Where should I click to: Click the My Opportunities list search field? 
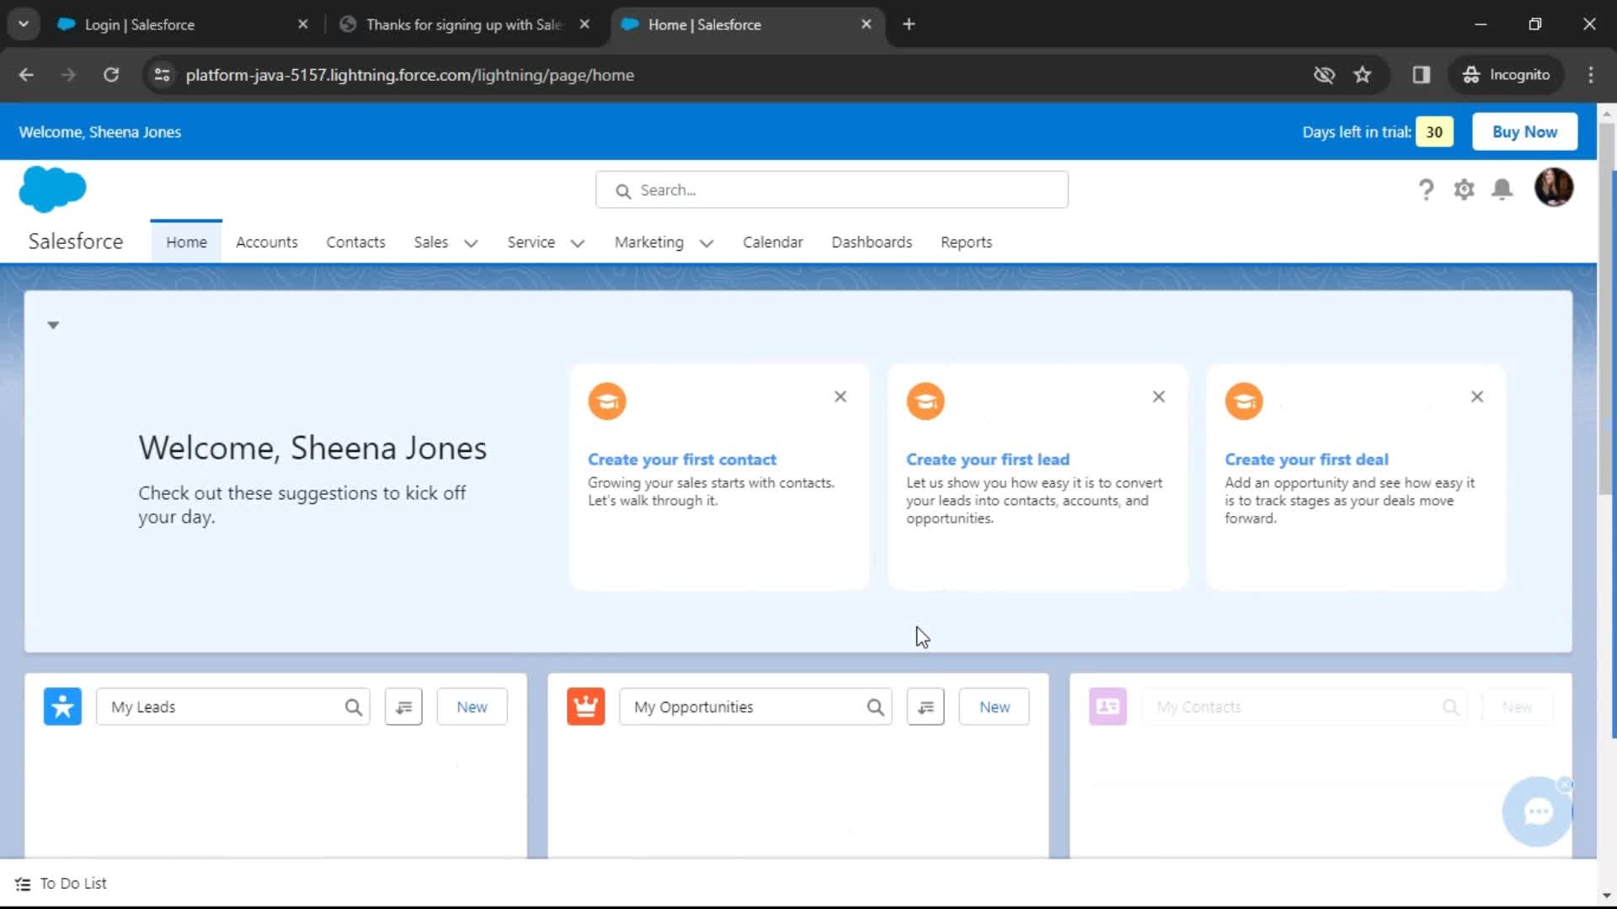[755, 707]
